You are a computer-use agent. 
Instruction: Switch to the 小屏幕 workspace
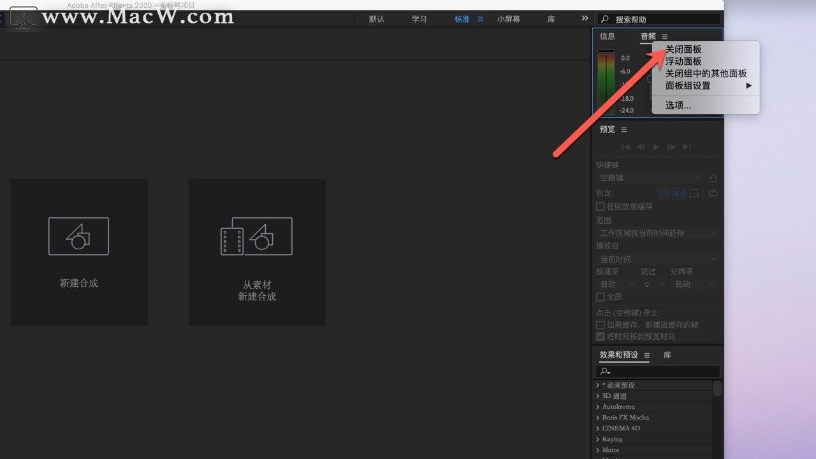(509, 19)
